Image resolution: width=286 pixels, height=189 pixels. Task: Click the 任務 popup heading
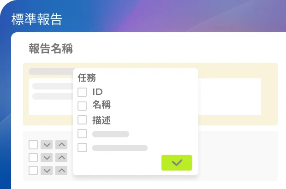pos(87,78)
